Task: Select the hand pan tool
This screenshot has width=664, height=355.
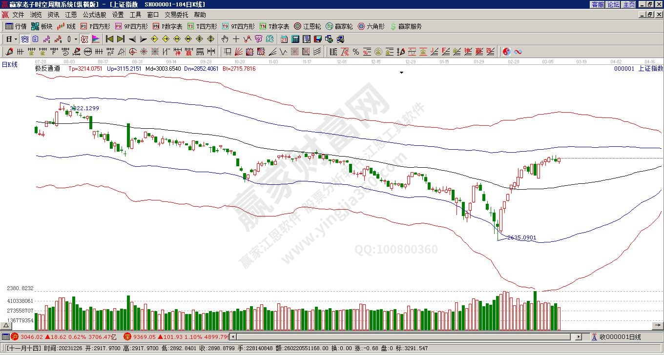Action: (x=225, y=39)
